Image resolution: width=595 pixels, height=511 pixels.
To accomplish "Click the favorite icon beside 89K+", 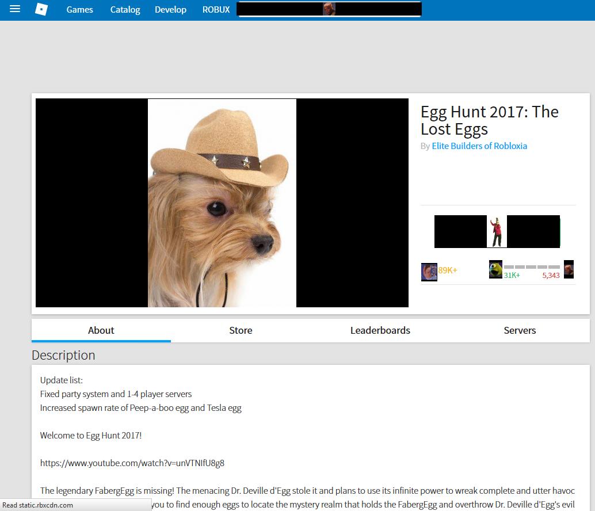I will [x=429, y=271].
